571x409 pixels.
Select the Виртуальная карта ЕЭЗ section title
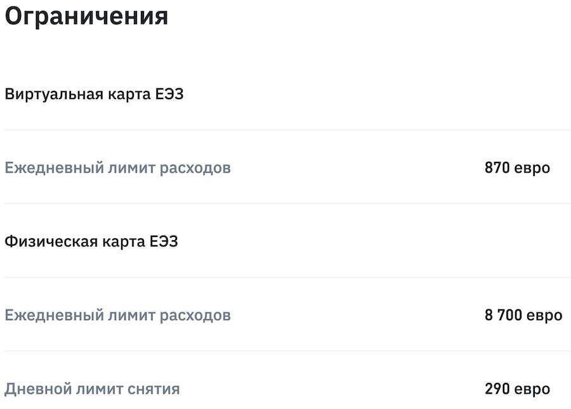pyautogui.click(x=94, y=95)
